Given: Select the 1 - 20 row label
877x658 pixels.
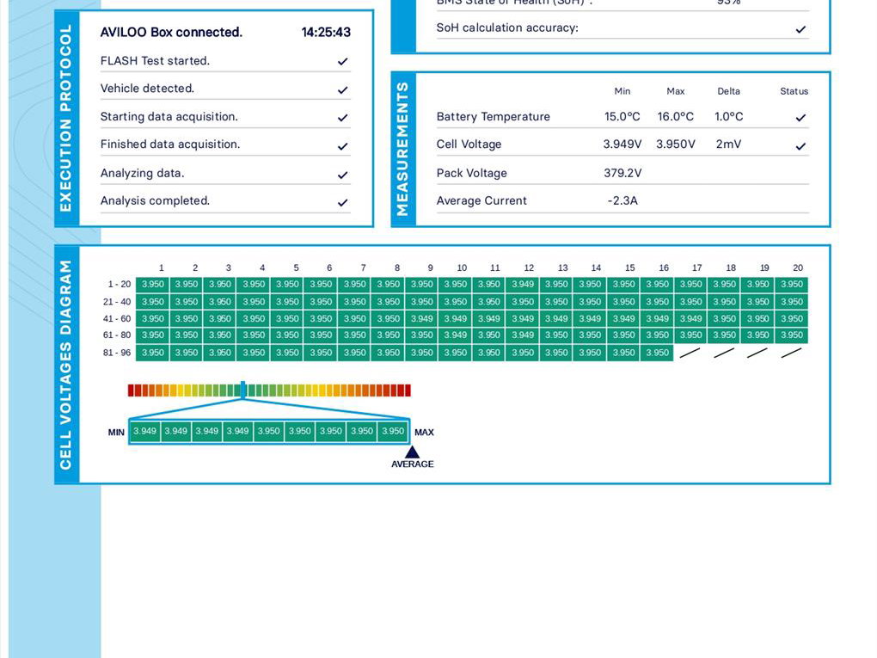Looking at the screenshot, I should (119, 285).
